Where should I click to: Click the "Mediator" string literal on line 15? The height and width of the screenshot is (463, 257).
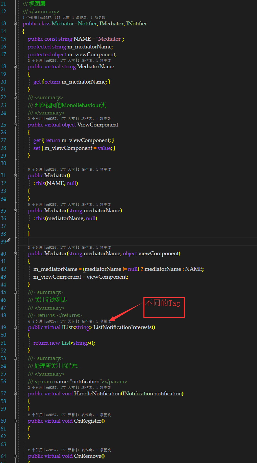click(x=109, y=39)
